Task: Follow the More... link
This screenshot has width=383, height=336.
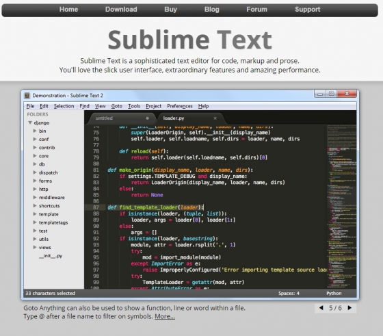Action: pos(165,316)
